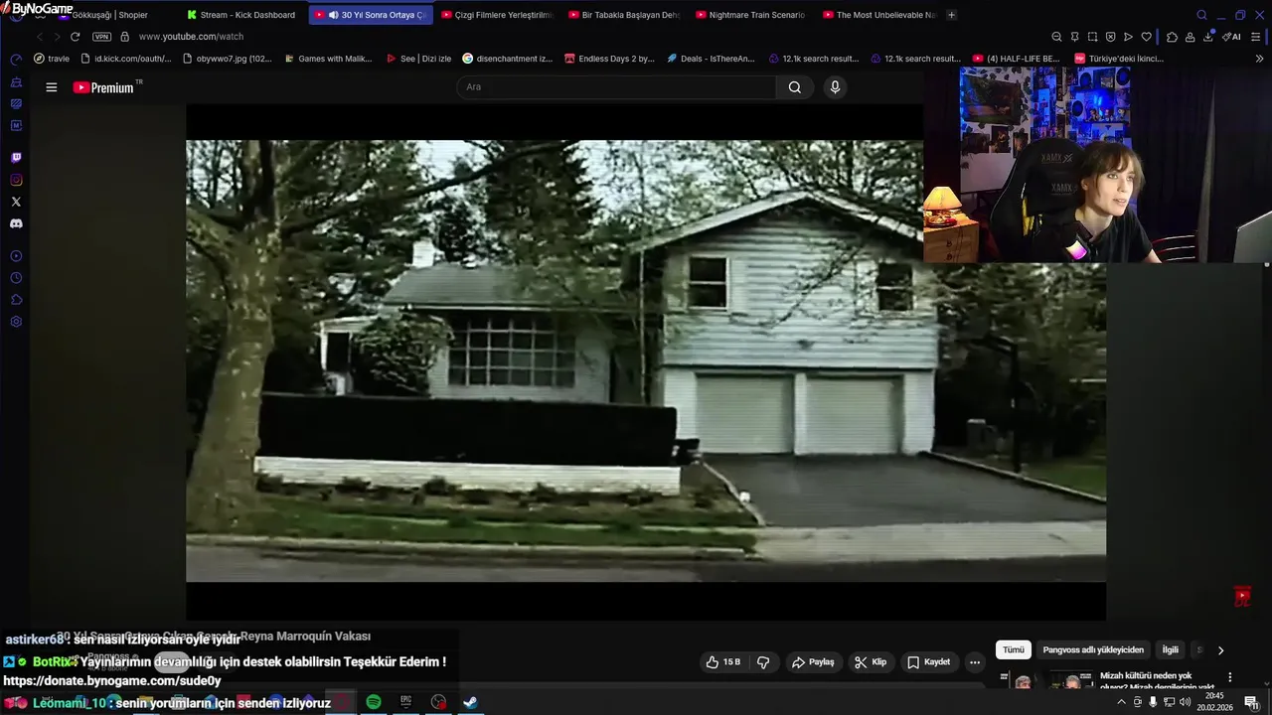Image resolution: width=1272 pixels, height=715 pixels.
Task: Switch to 'Bir Tabakla Başlayan' tab
Action: click(x=624, y=15)
